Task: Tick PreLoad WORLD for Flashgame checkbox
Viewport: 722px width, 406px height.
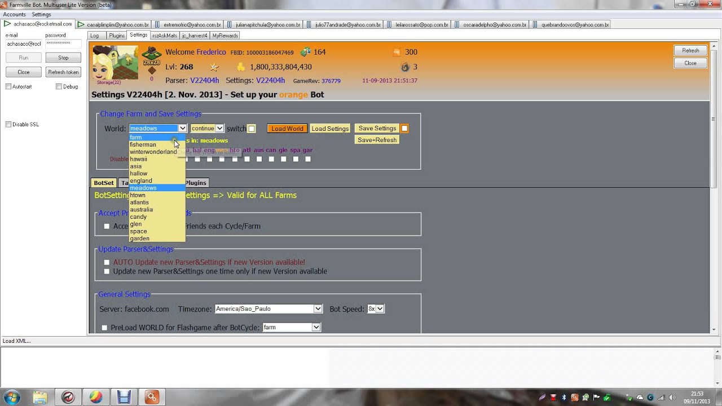Action: (x=104, y=328)
